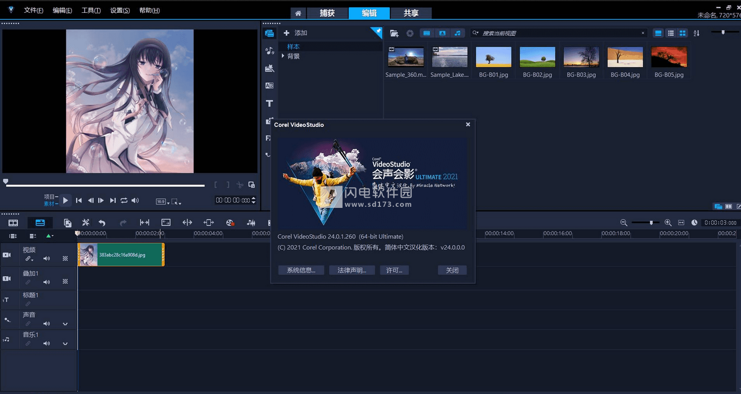This screenshot has width=741, height=394.
Task: Click 关闭 in the Corel VideoStudio dialog
Action: coord(452,270)
